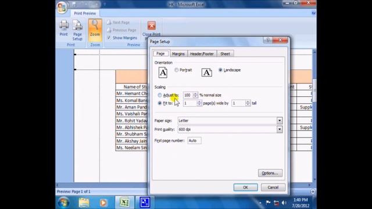Click the Mr. Akshay Jain cell
Viewport: 372px width, 209px height.
click(131, 141)
